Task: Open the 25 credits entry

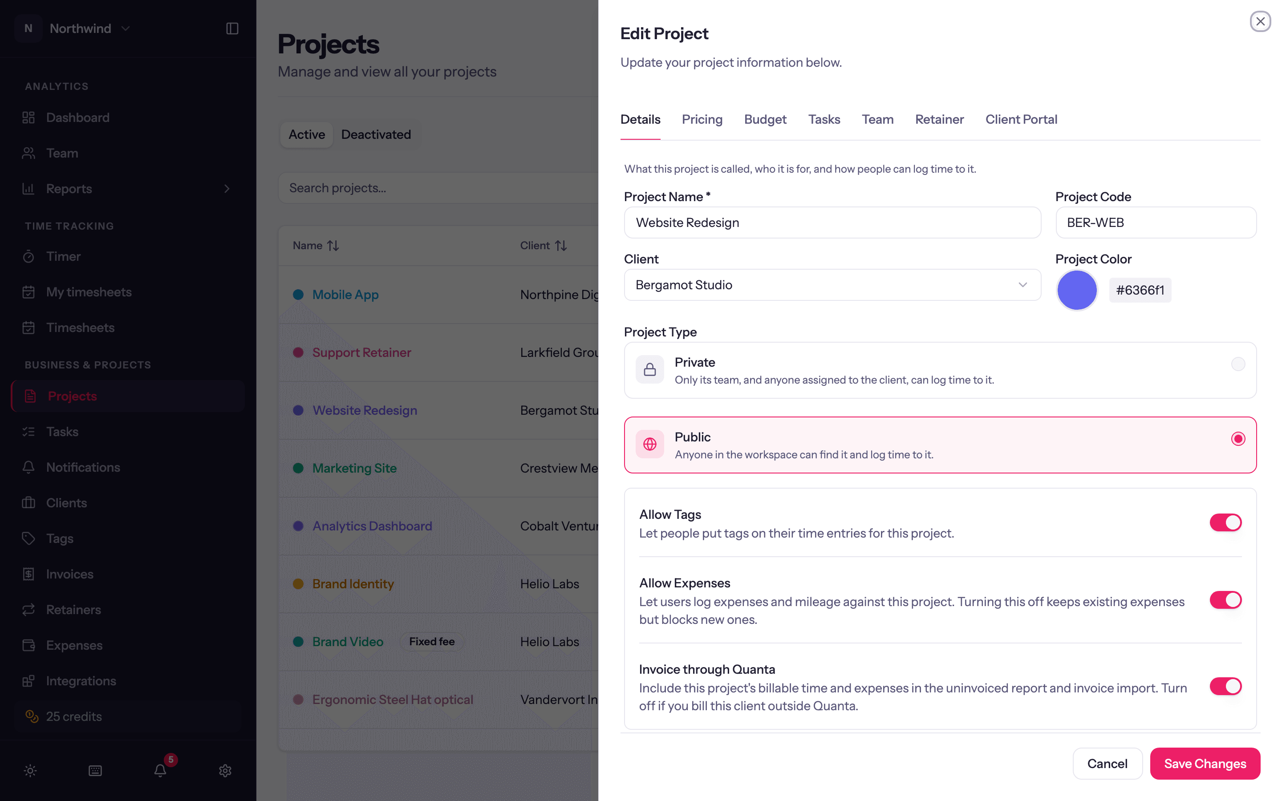Action: (x=128, y=716)
